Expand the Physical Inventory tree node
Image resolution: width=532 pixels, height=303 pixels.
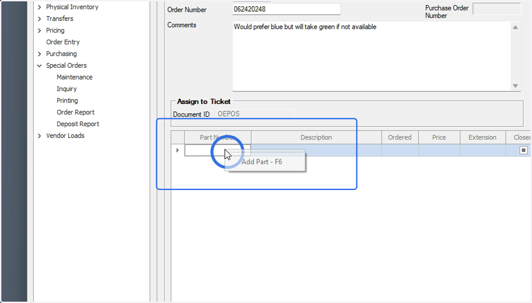39,7
